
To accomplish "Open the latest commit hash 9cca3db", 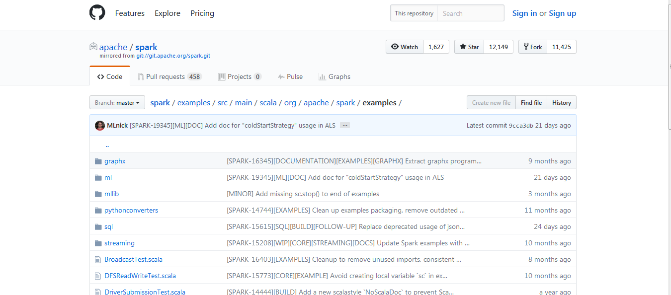I will tap(521, 126).
